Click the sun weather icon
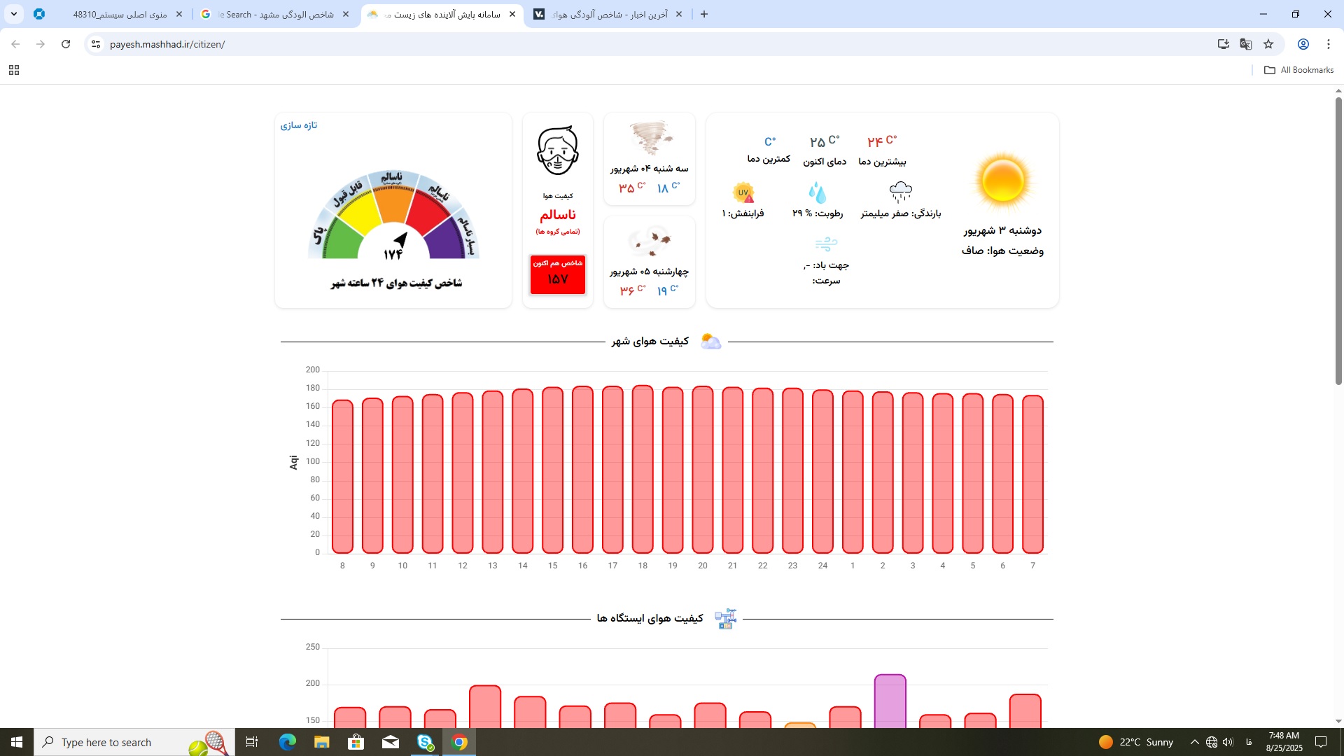Image resolution: width=1344 pixels, height=756 pixels. click(x=1002, y=181)
